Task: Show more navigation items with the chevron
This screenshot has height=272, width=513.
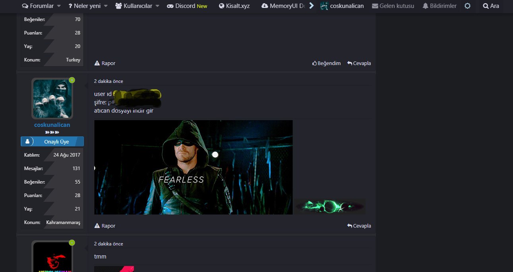Action: click(x=312, y=6)
